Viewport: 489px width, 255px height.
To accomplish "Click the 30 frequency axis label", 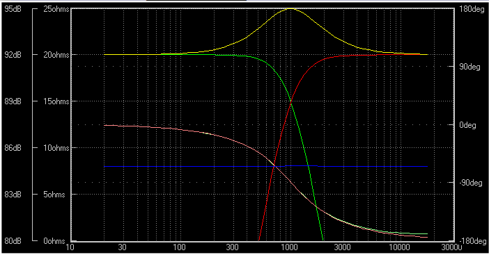I will click(123, 247).
